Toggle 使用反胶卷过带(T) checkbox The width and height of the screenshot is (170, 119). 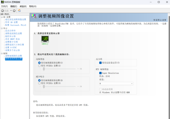[100, 63]
